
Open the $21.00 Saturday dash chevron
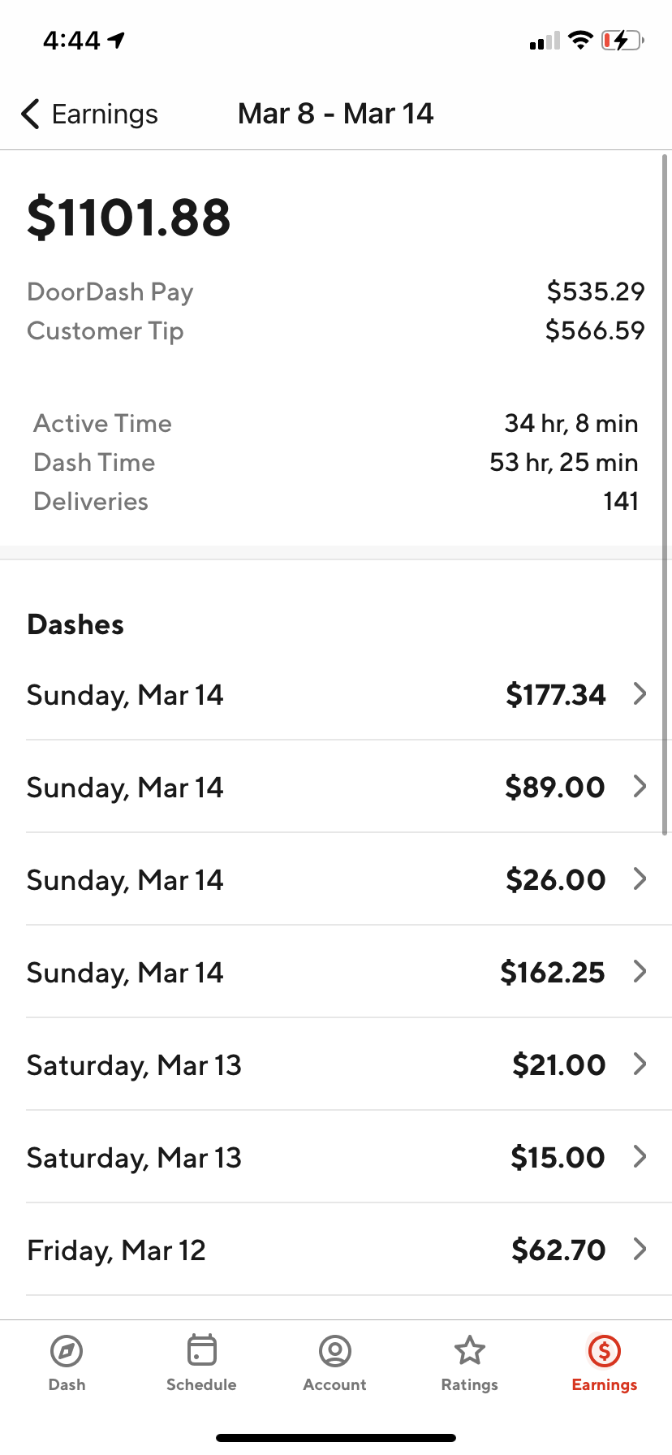pos(640,1064)
